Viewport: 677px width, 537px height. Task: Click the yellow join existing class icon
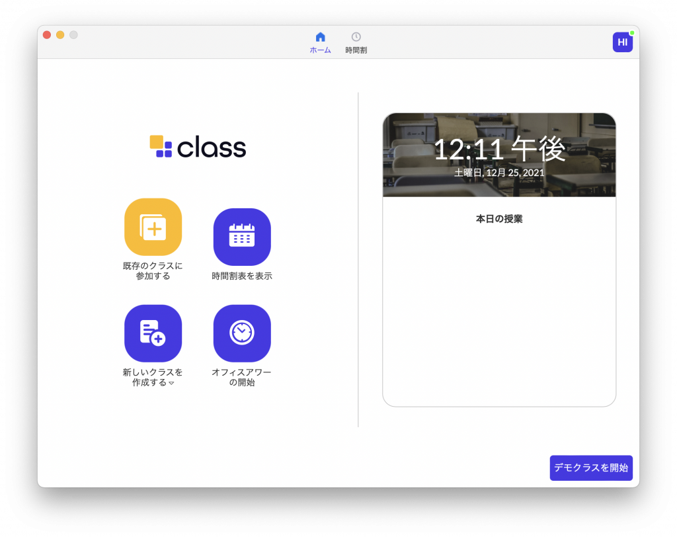pyautogui.click(x=153, y=227)
